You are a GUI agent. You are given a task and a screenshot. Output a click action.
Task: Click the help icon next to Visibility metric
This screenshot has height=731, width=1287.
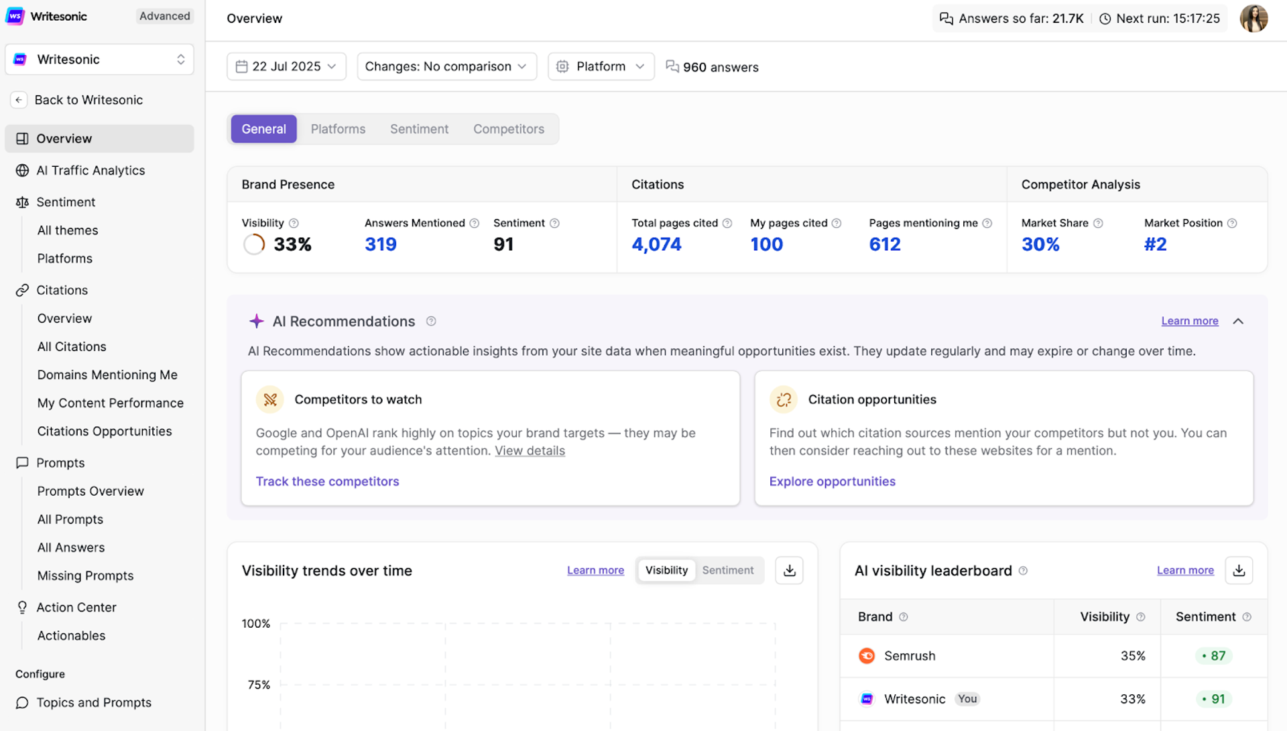click(x=294, y=223)
